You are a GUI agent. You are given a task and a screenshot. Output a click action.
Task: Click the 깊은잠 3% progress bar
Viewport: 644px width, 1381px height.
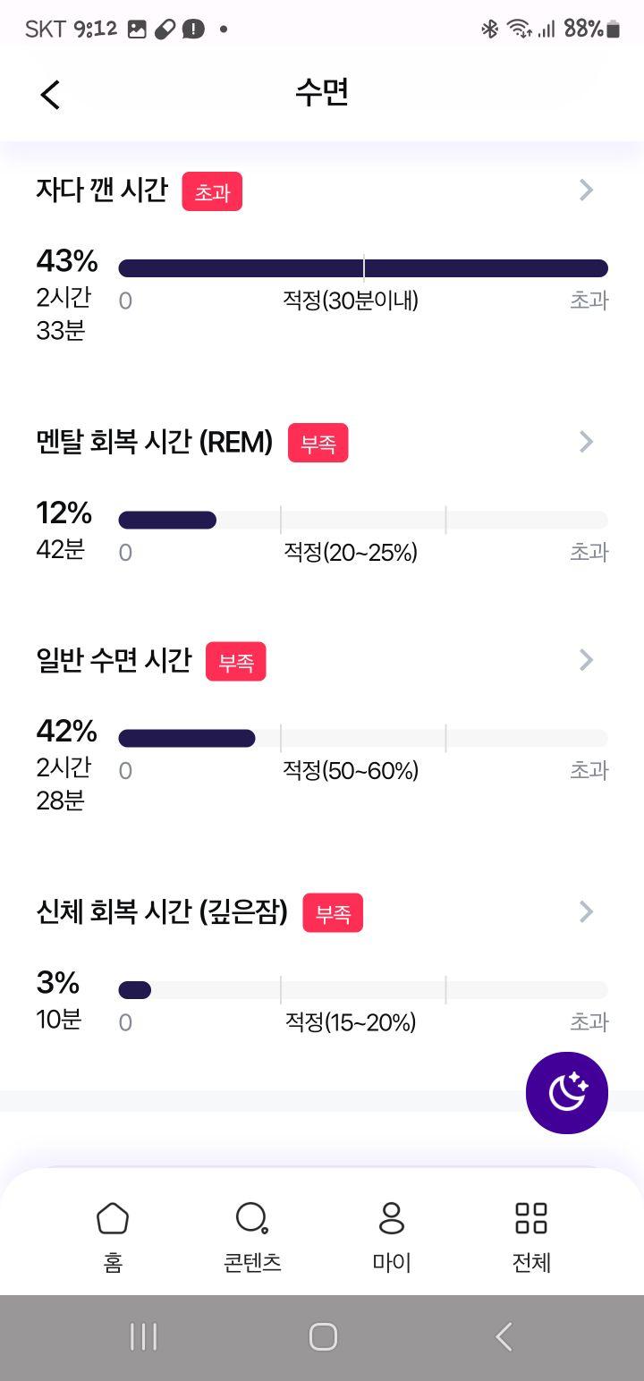363,990
